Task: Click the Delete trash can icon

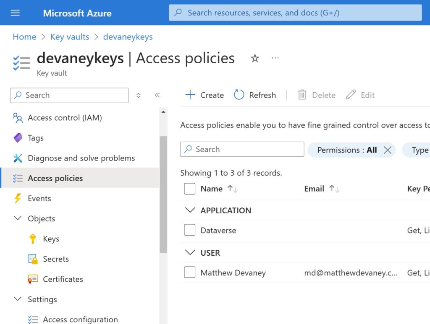Action: point(302,95)
